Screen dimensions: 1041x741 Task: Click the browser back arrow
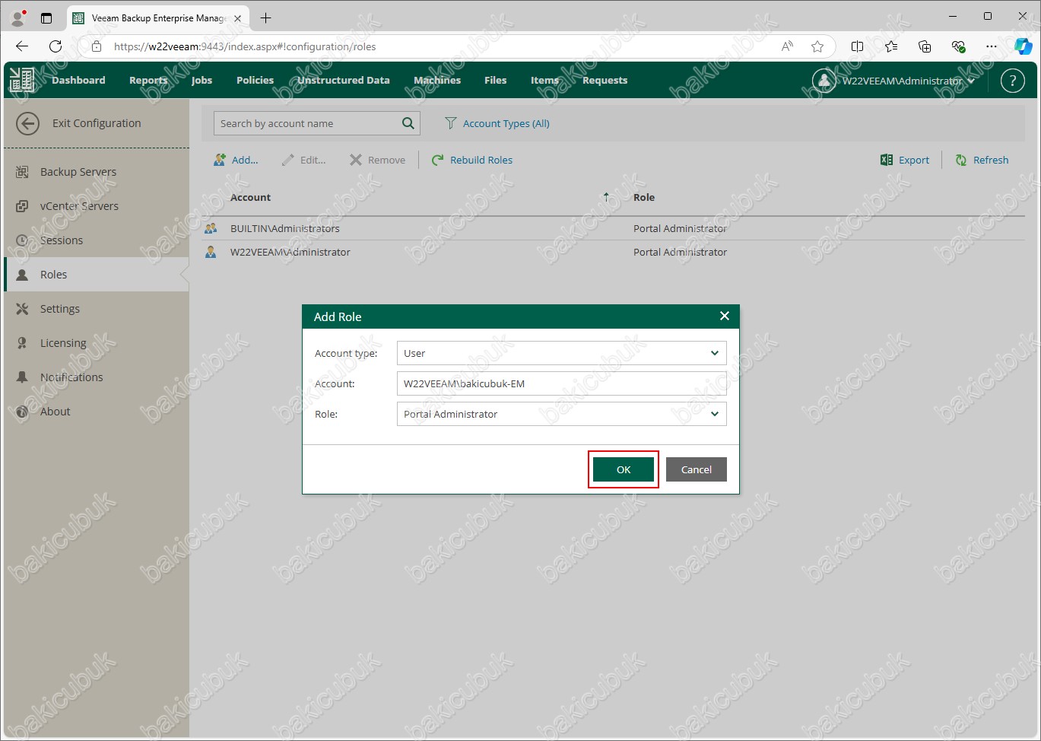pyautogui.click(x=22, y=46)
